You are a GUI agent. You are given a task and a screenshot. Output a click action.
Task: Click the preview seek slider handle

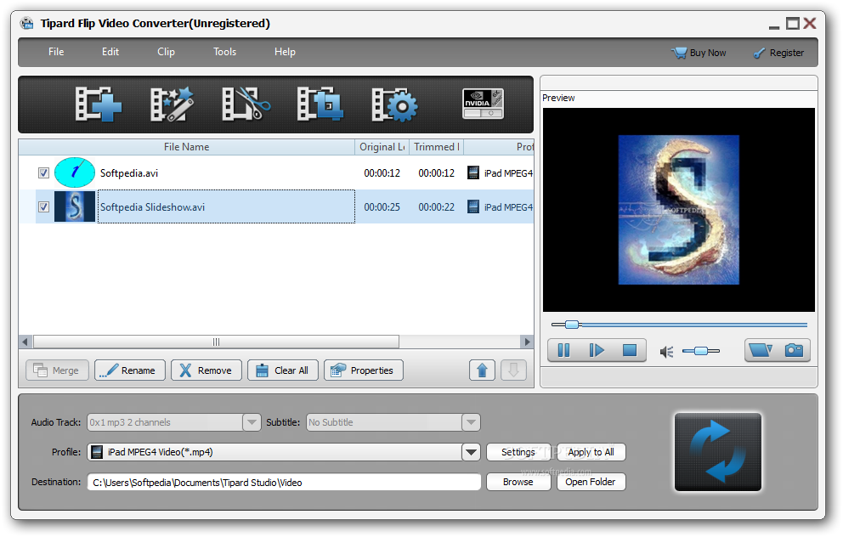click(572, 324)
